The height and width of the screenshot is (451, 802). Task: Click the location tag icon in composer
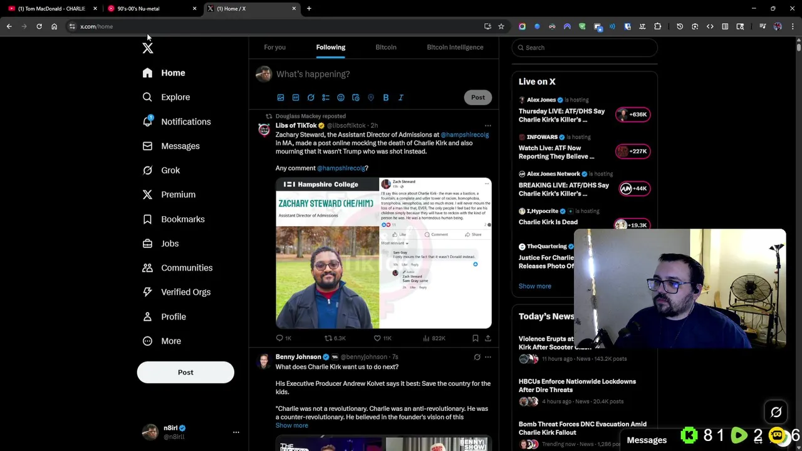pyautogui.click(x=371, y=98)
